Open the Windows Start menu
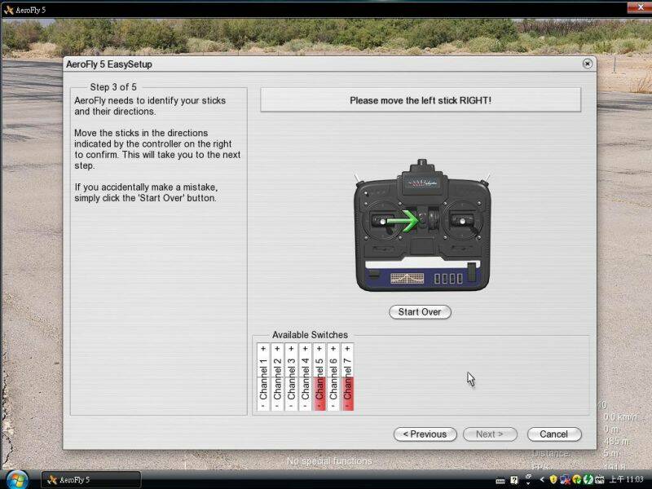This screenshot has width=652, height=489. (15, 479)
